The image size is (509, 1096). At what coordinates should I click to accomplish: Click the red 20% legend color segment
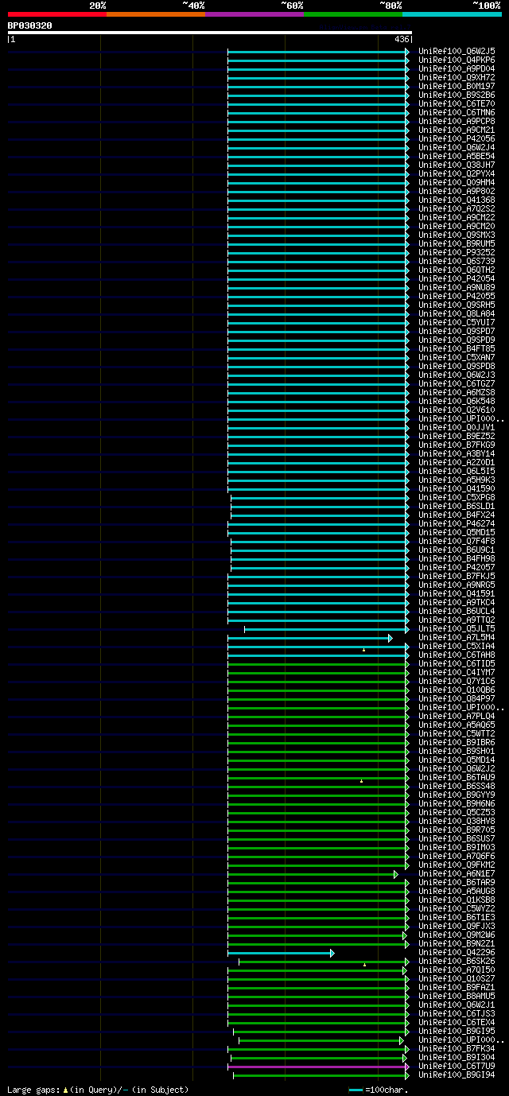click(x=56, y=14)
